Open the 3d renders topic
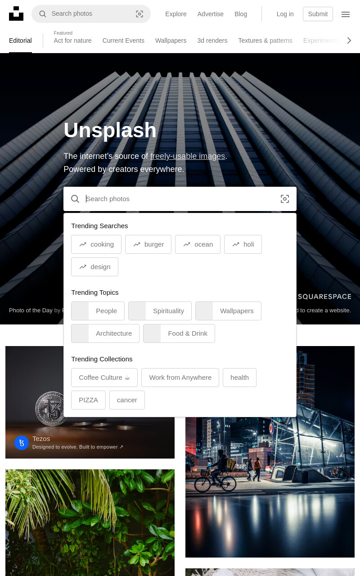Viewport: 360px width, 576px height. (212, 40)
